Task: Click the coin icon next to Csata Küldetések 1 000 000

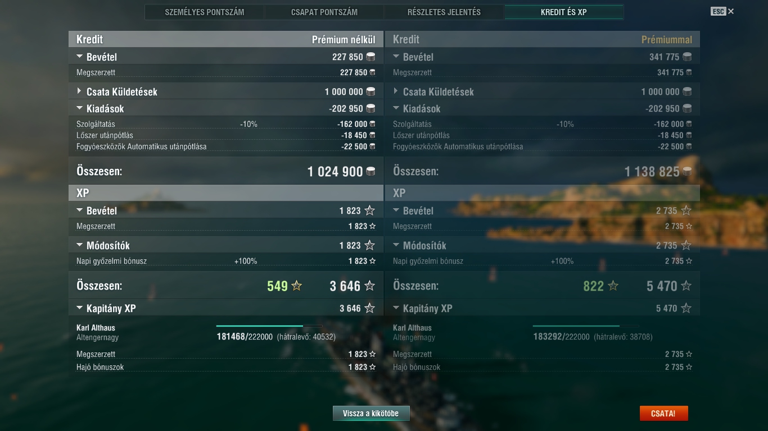Action: tap(371, 91)
